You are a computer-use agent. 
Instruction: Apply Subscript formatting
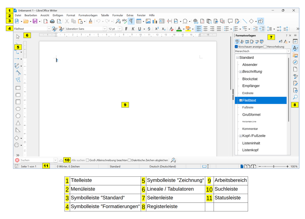163,29
